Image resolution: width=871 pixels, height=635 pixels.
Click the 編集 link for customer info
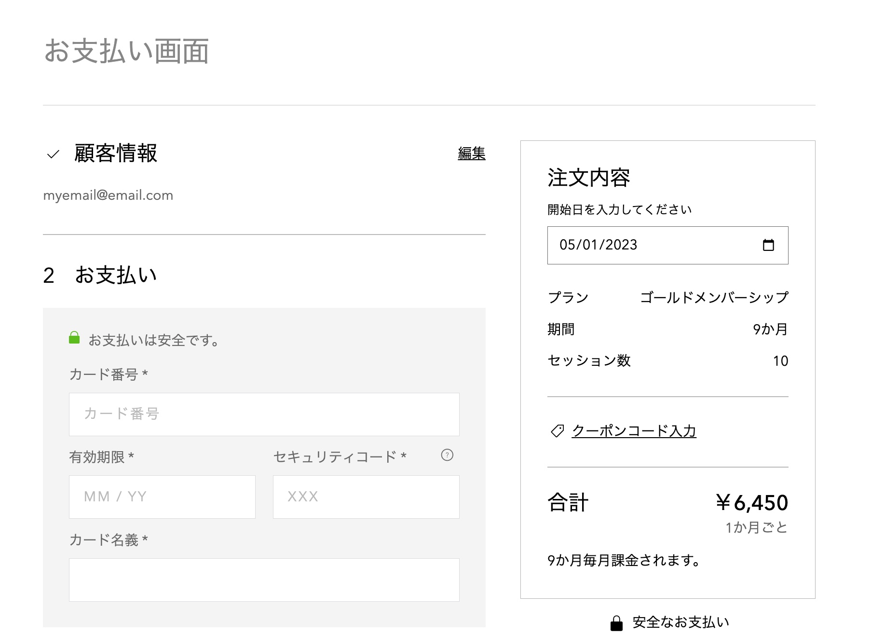tap(472, 153)
